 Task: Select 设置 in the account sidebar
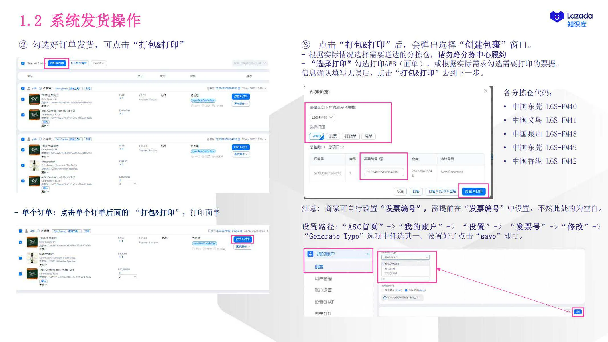click(320, 267)
